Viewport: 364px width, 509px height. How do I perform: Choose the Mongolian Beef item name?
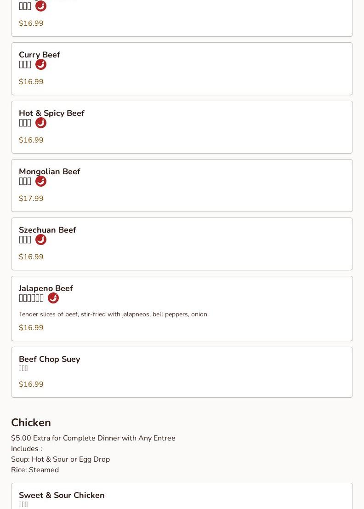[50, 172]
